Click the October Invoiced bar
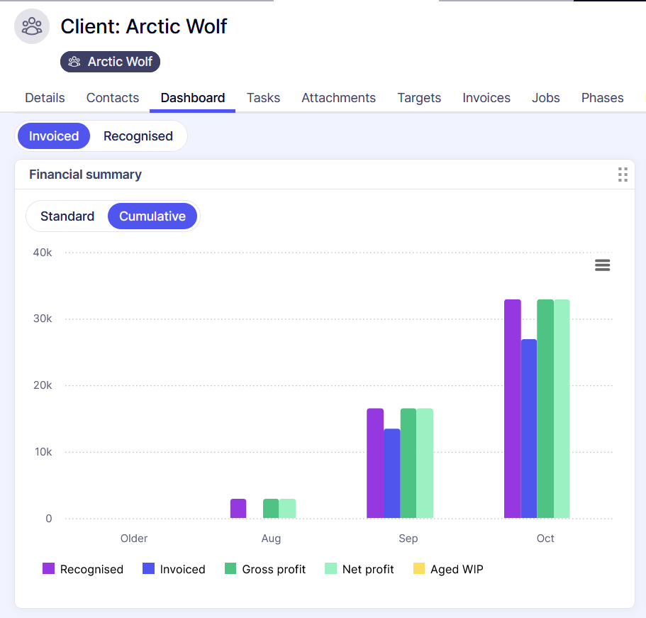 [x=529, y=429]
